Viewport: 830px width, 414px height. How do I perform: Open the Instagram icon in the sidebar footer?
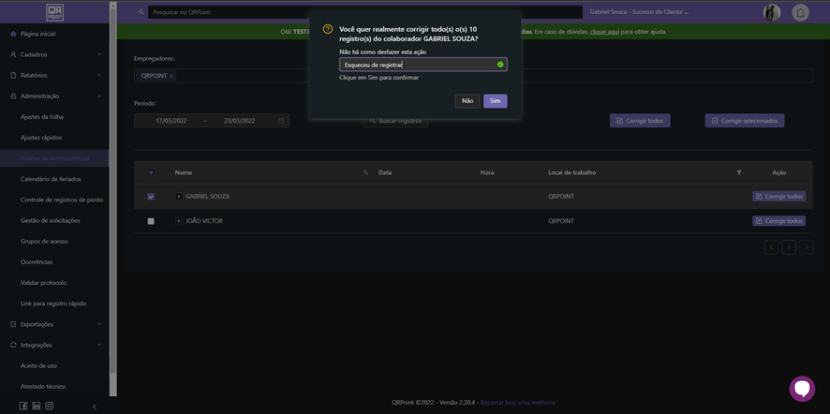coord(50,406)
